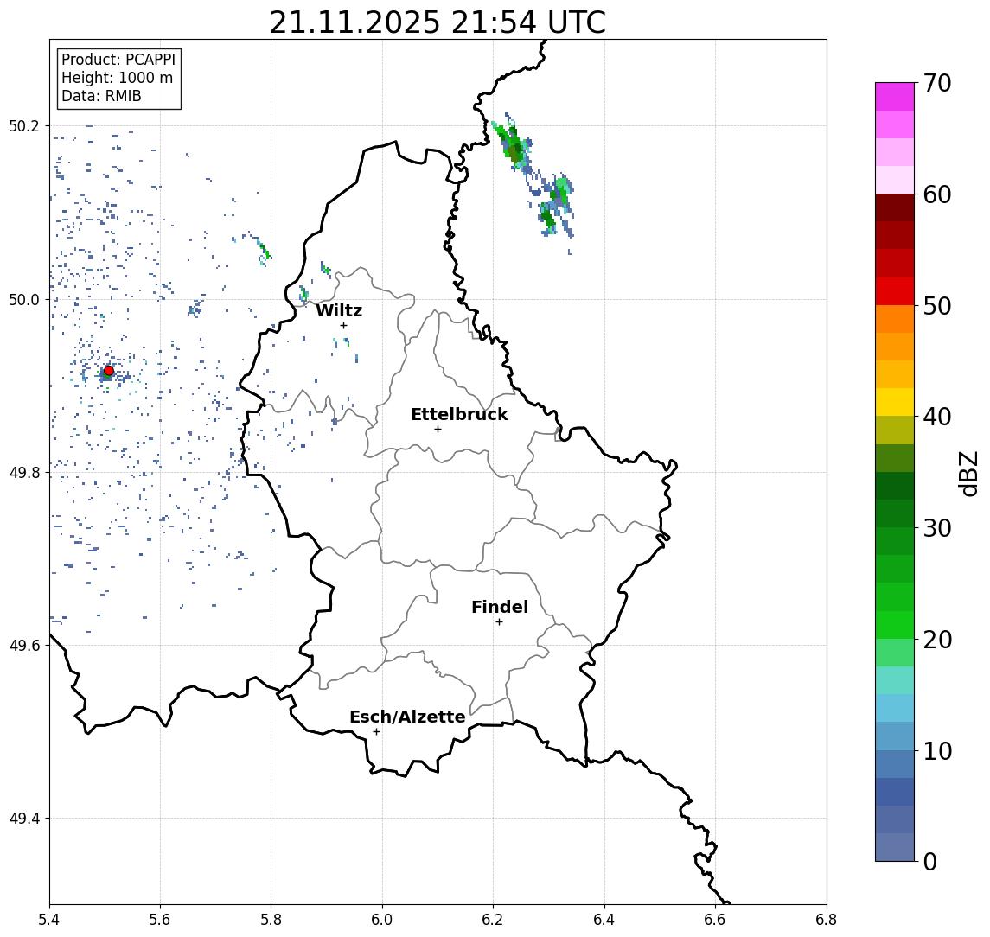Click the Findel label
The image size is (990, 937).
[x=500, y=607]
